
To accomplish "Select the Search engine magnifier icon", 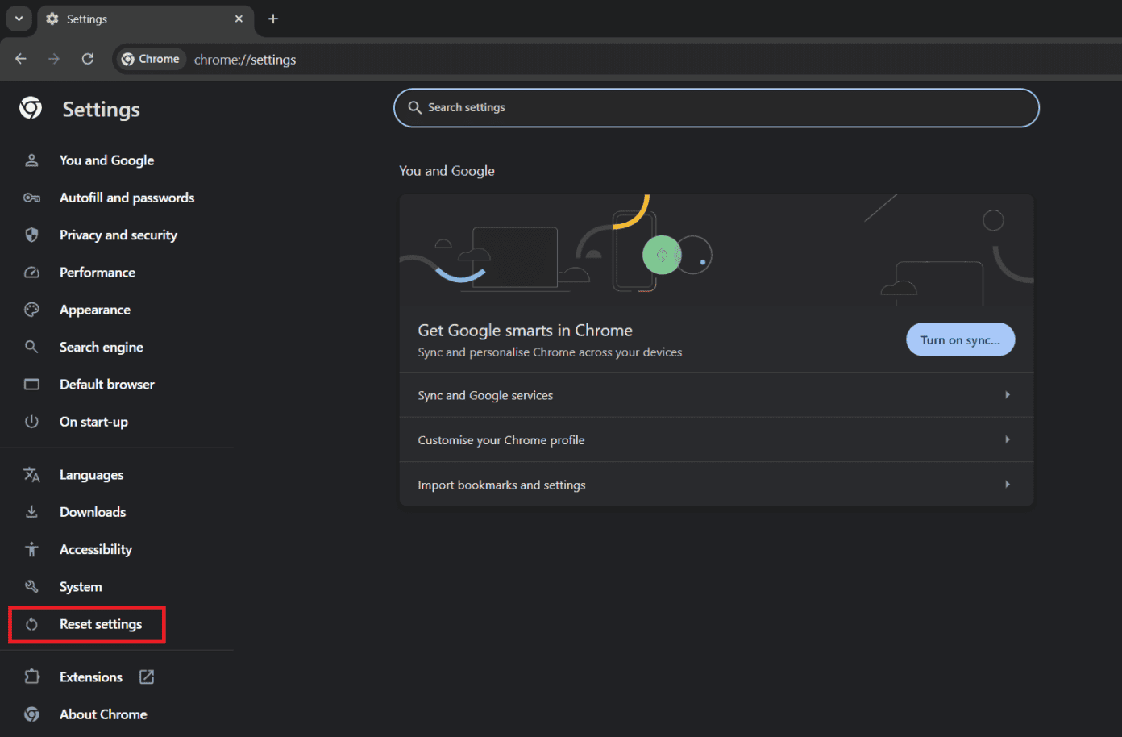I will point(31,347).
